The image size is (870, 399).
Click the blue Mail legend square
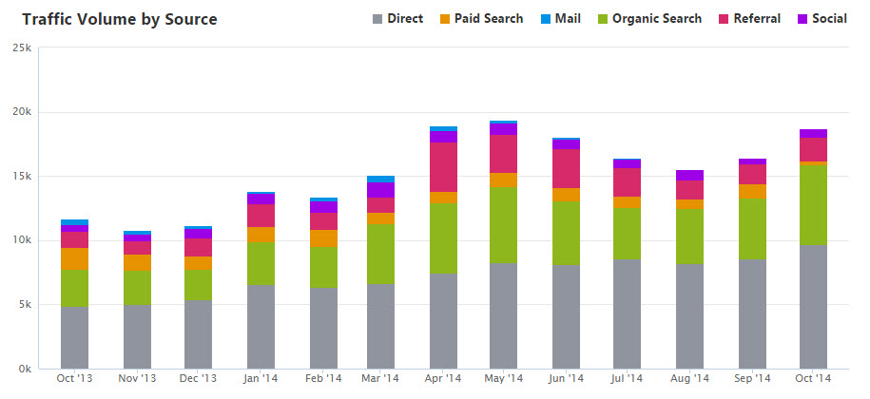pos(546,19)
